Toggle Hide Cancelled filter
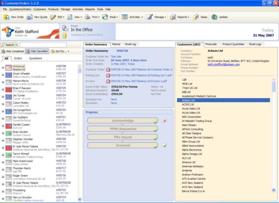Viewport: 279px width, 203px height. coord(37,51)
